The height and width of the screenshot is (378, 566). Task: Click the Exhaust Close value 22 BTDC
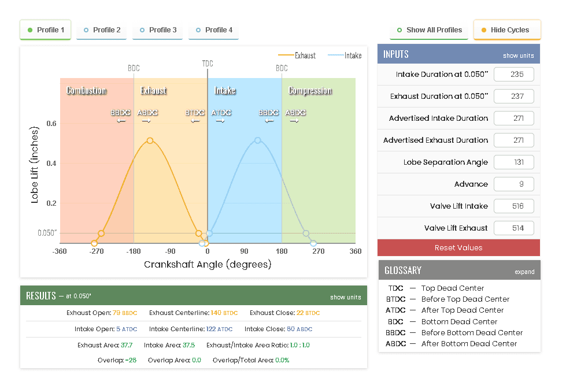pyautogui.click(x=308, y=313)
